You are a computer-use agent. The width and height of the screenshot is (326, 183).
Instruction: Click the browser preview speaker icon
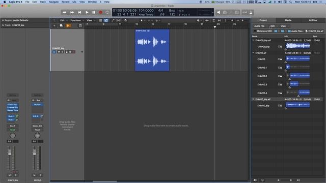(x=255, y=180)
